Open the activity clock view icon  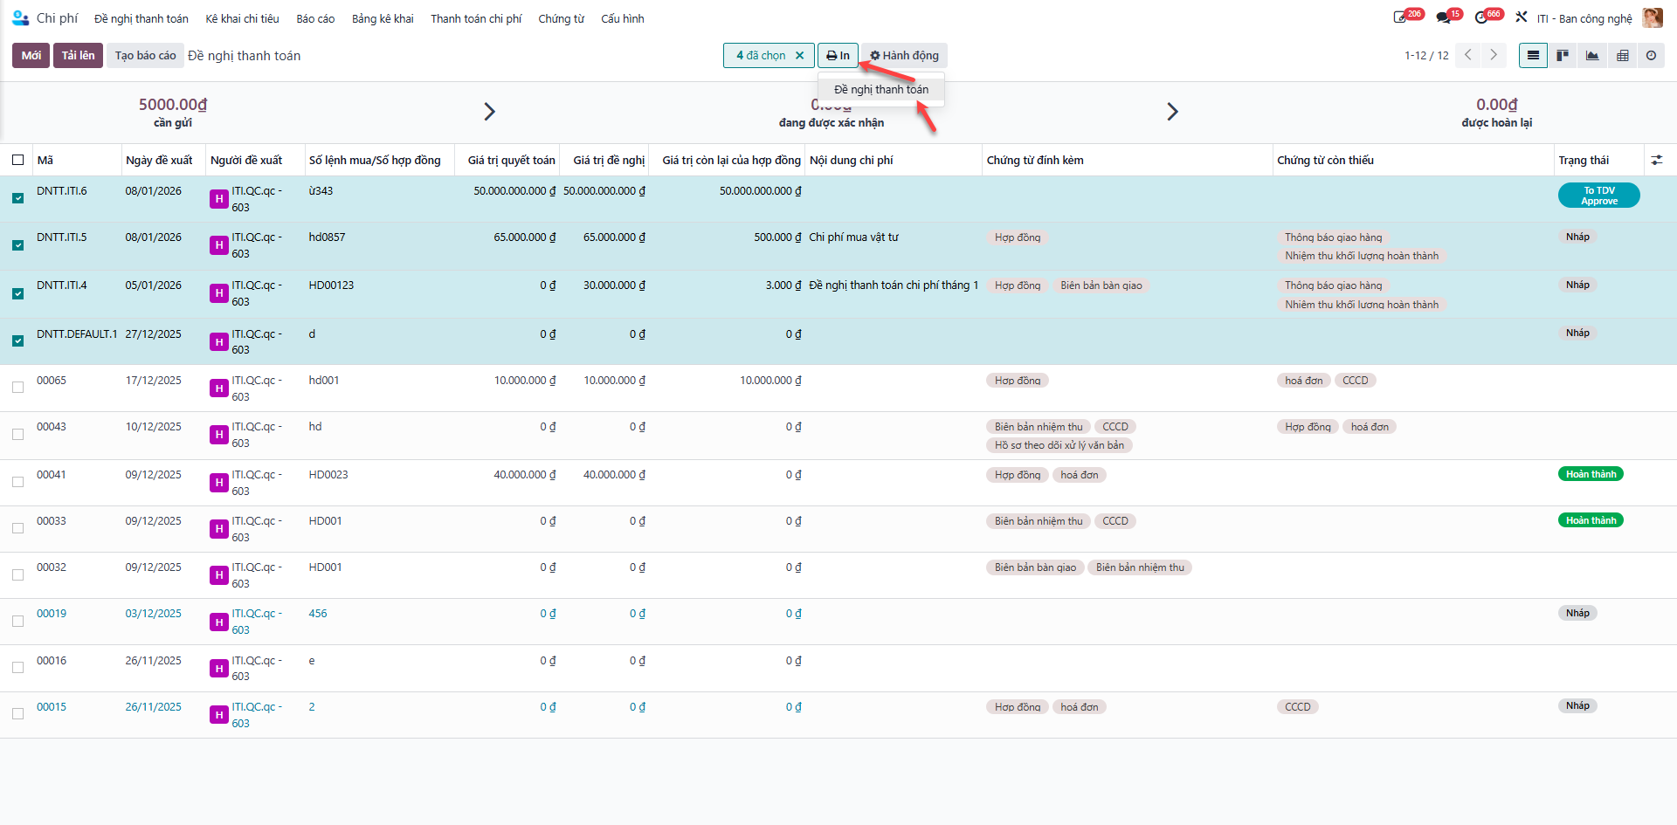[1651, 56]
